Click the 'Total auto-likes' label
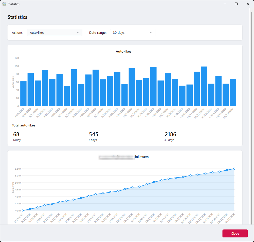This screenshot has width=254, height=242. (x=24, y=125)
